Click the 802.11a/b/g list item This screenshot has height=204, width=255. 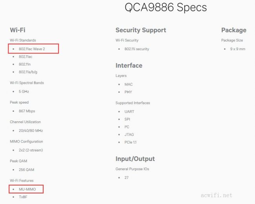pos(28,72)
